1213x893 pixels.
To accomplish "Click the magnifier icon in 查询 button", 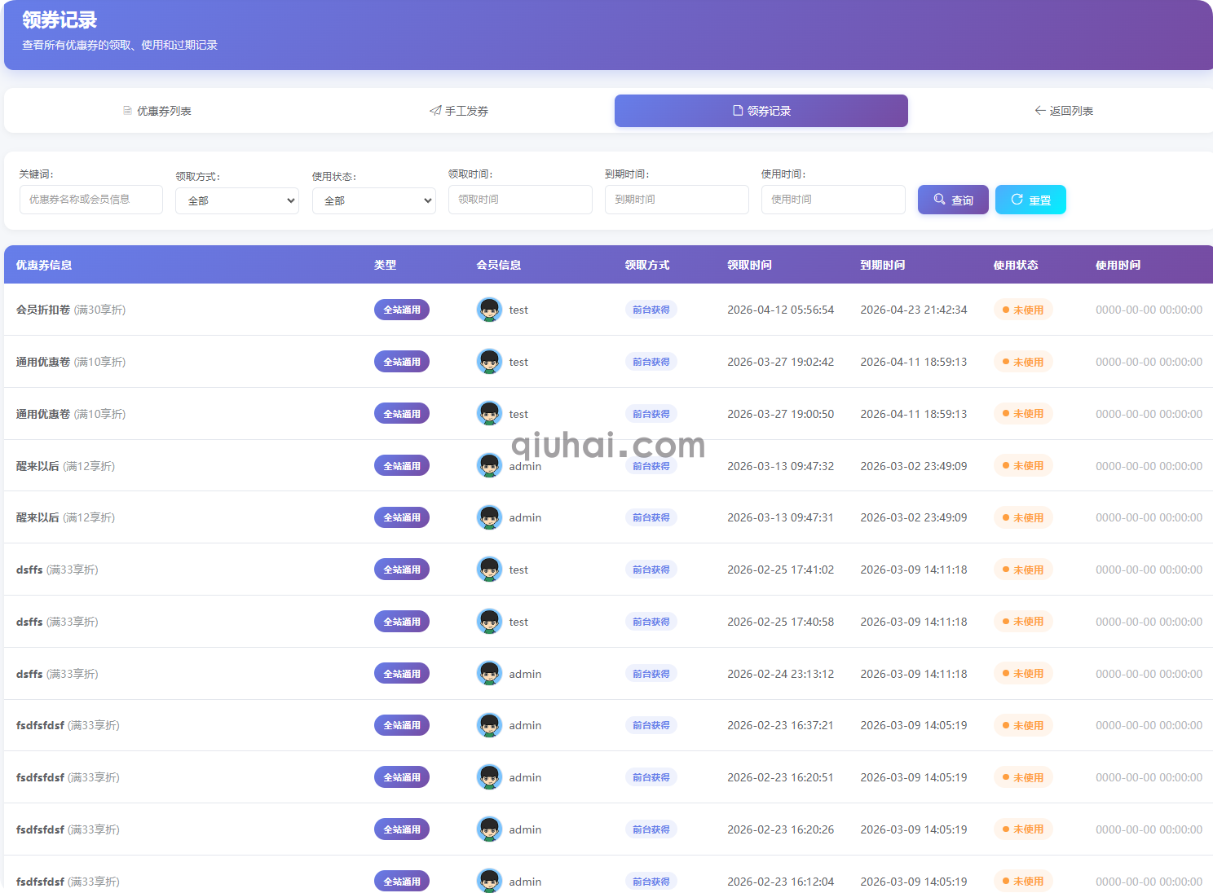I will [x=940, y=200].
